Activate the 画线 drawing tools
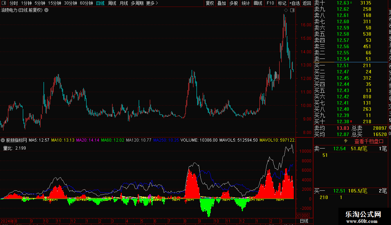391x225 pixels. (258, 3)
